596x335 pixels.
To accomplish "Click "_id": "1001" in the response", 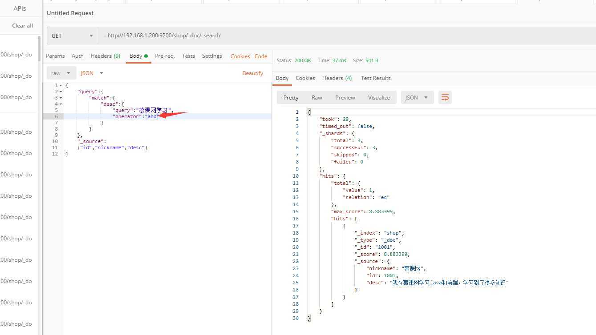I will [375, 247].
